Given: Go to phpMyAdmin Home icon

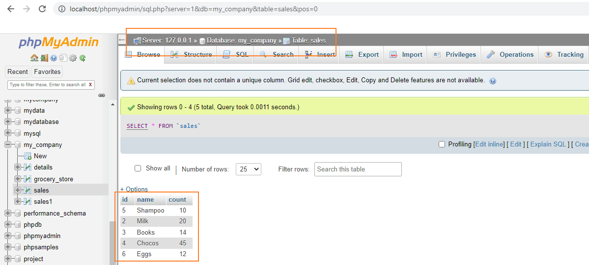Looking at the screenshot, I should point(34,58).
